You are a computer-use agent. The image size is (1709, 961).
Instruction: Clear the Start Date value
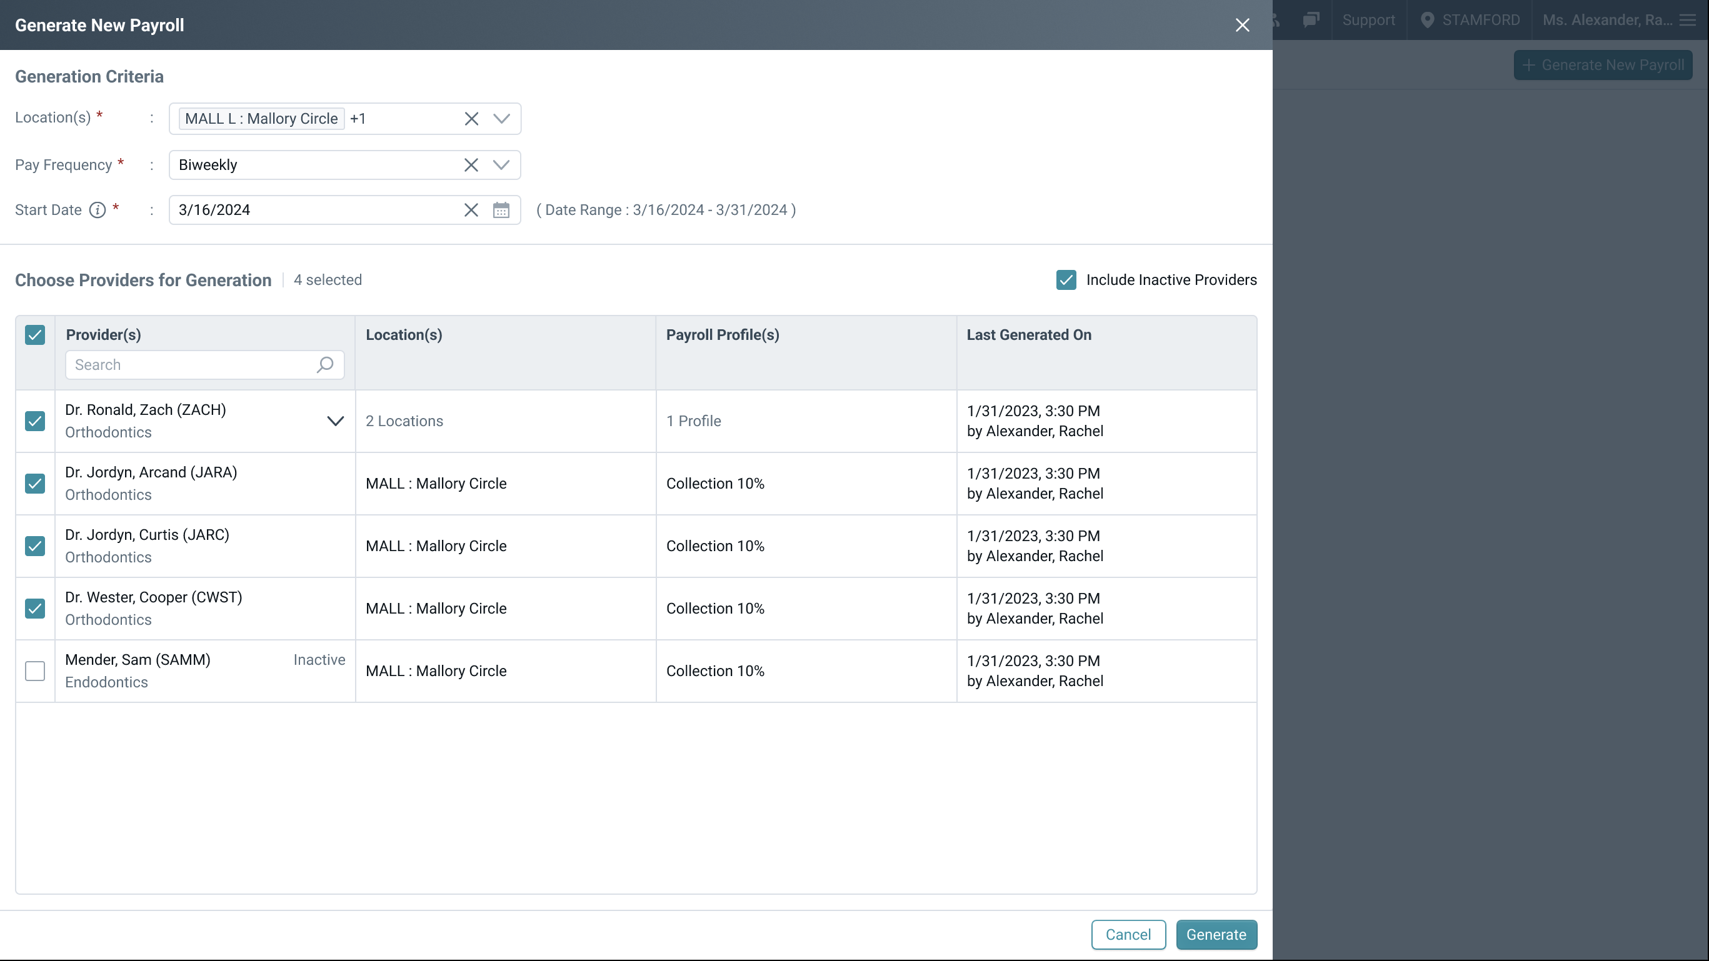click(471, 210)
